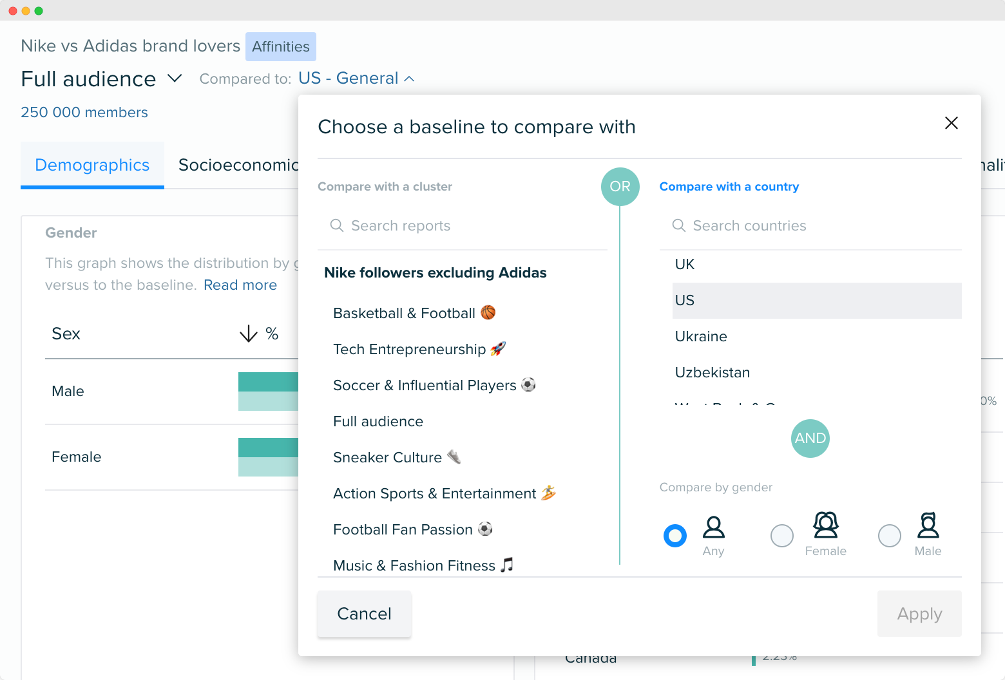Click the basketball emoji beside Basketball & Football
This screenshot has height=680, width=1005.
click(x=488, y=312)
